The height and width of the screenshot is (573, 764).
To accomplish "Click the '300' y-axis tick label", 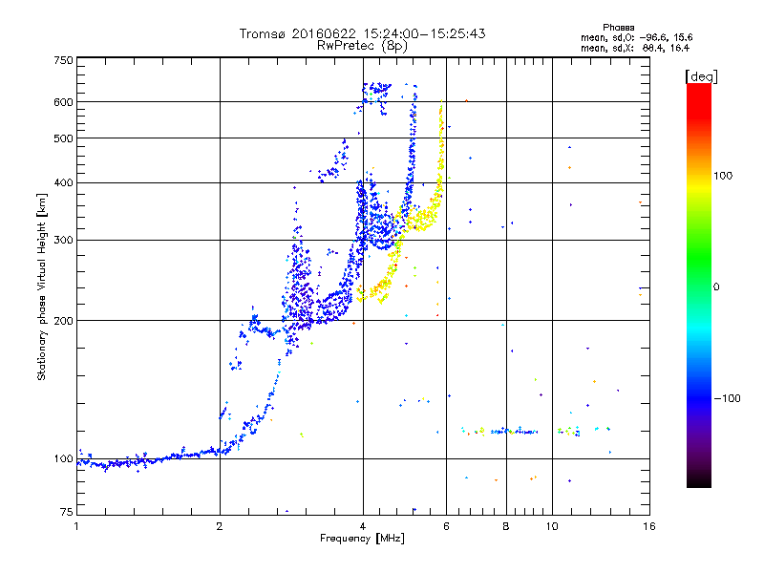I will tap(63, 241).
